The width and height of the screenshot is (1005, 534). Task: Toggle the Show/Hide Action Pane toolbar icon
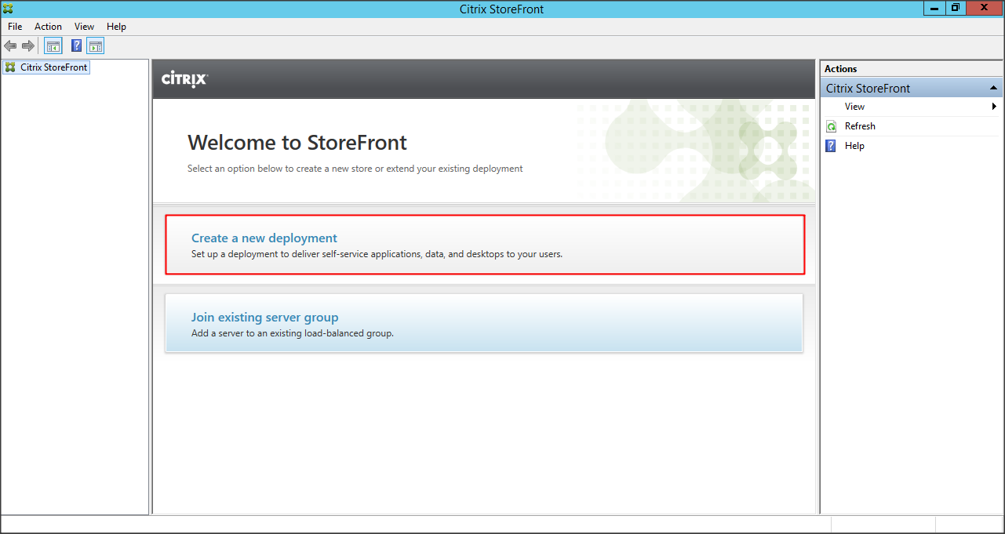(96, 46)
